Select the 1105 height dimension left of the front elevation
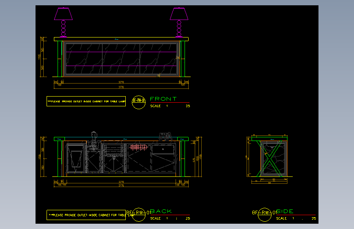This screenshot has height=229, width=354. click(x=39, y=57)
